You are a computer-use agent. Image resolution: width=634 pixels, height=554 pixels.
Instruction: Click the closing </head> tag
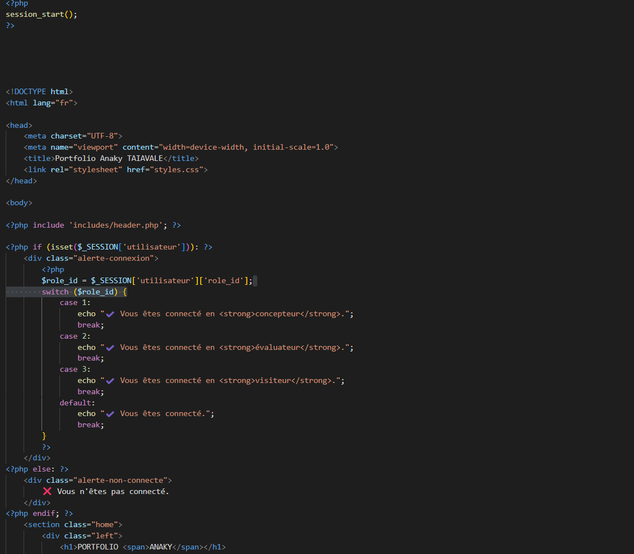[21, 181]
